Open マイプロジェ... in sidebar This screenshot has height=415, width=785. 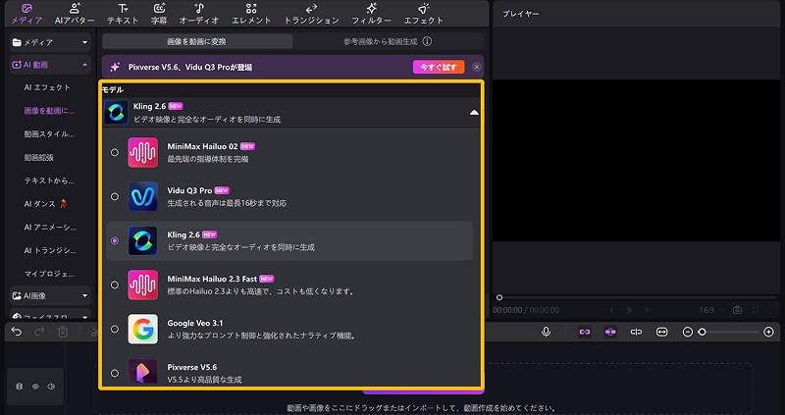click(49, 274)
